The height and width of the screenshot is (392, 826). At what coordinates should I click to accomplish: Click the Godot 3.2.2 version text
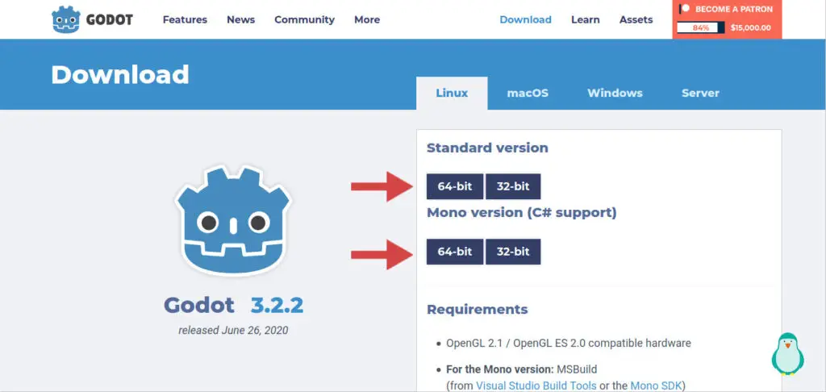pyautogui.click(x=233, y=305)
